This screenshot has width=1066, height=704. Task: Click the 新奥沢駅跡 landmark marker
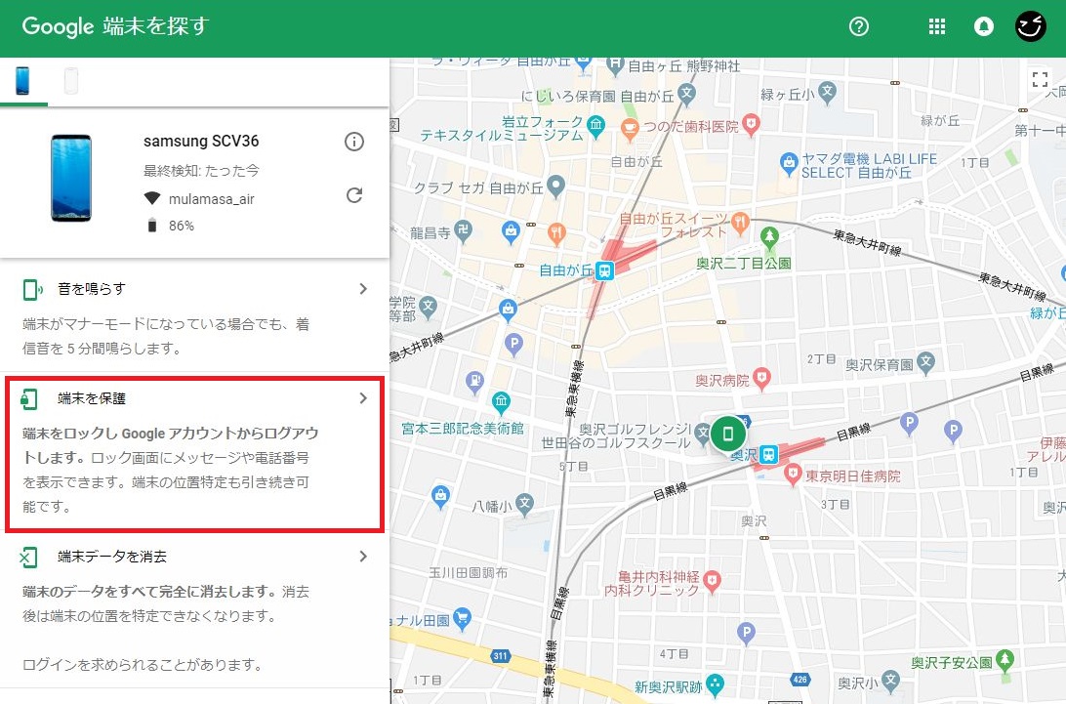point(715,684)
